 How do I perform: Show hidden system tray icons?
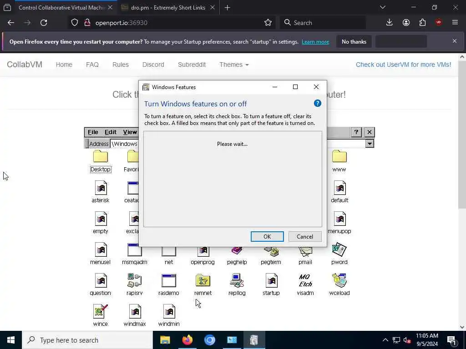pos(385,340)
